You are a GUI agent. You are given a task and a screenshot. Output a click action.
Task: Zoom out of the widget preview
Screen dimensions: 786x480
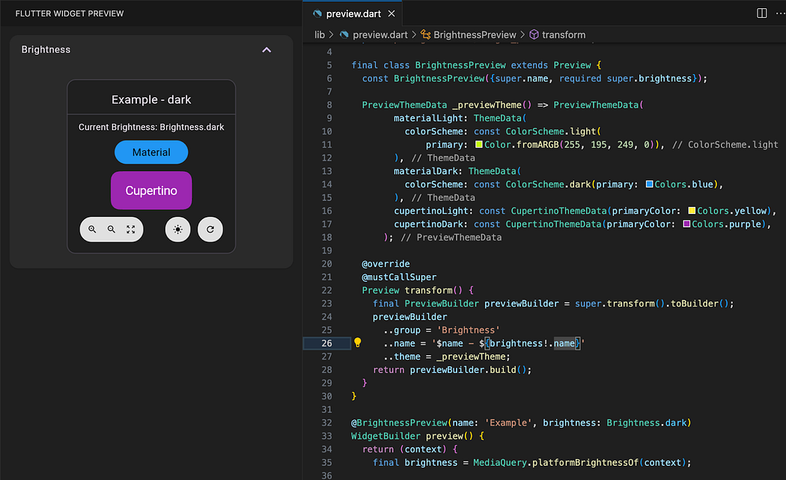[111, 230]
